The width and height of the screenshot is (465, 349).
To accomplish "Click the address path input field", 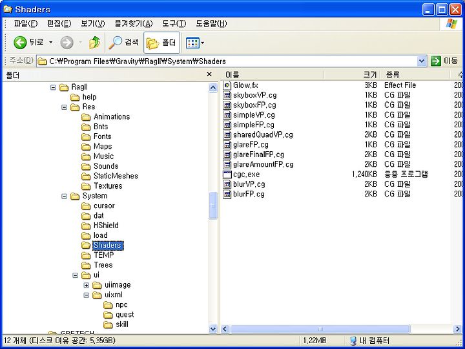I will click(227, 61).
